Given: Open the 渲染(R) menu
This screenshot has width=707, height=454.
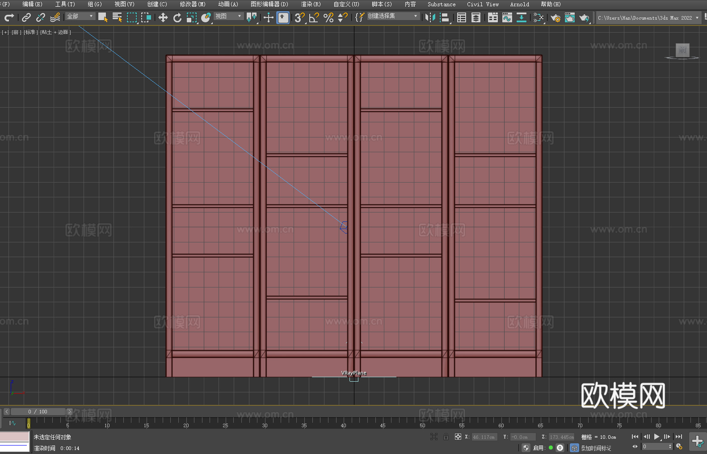Looking at the screenshot, I should coord(311,4).
